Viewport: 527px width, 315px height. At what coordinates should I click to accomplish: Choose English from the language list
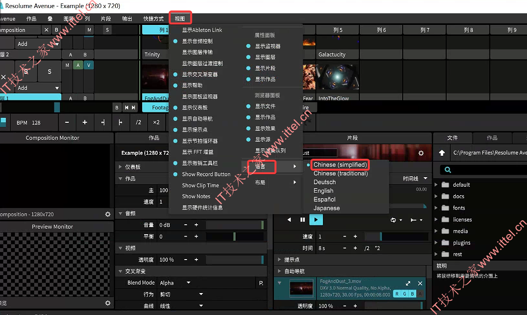323,191
